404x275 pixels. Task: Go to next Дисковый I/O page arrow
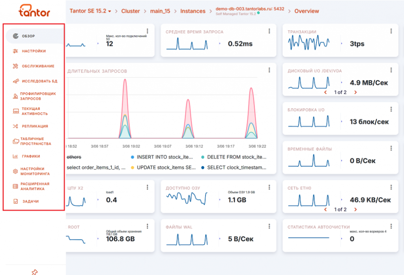(355, 92)
